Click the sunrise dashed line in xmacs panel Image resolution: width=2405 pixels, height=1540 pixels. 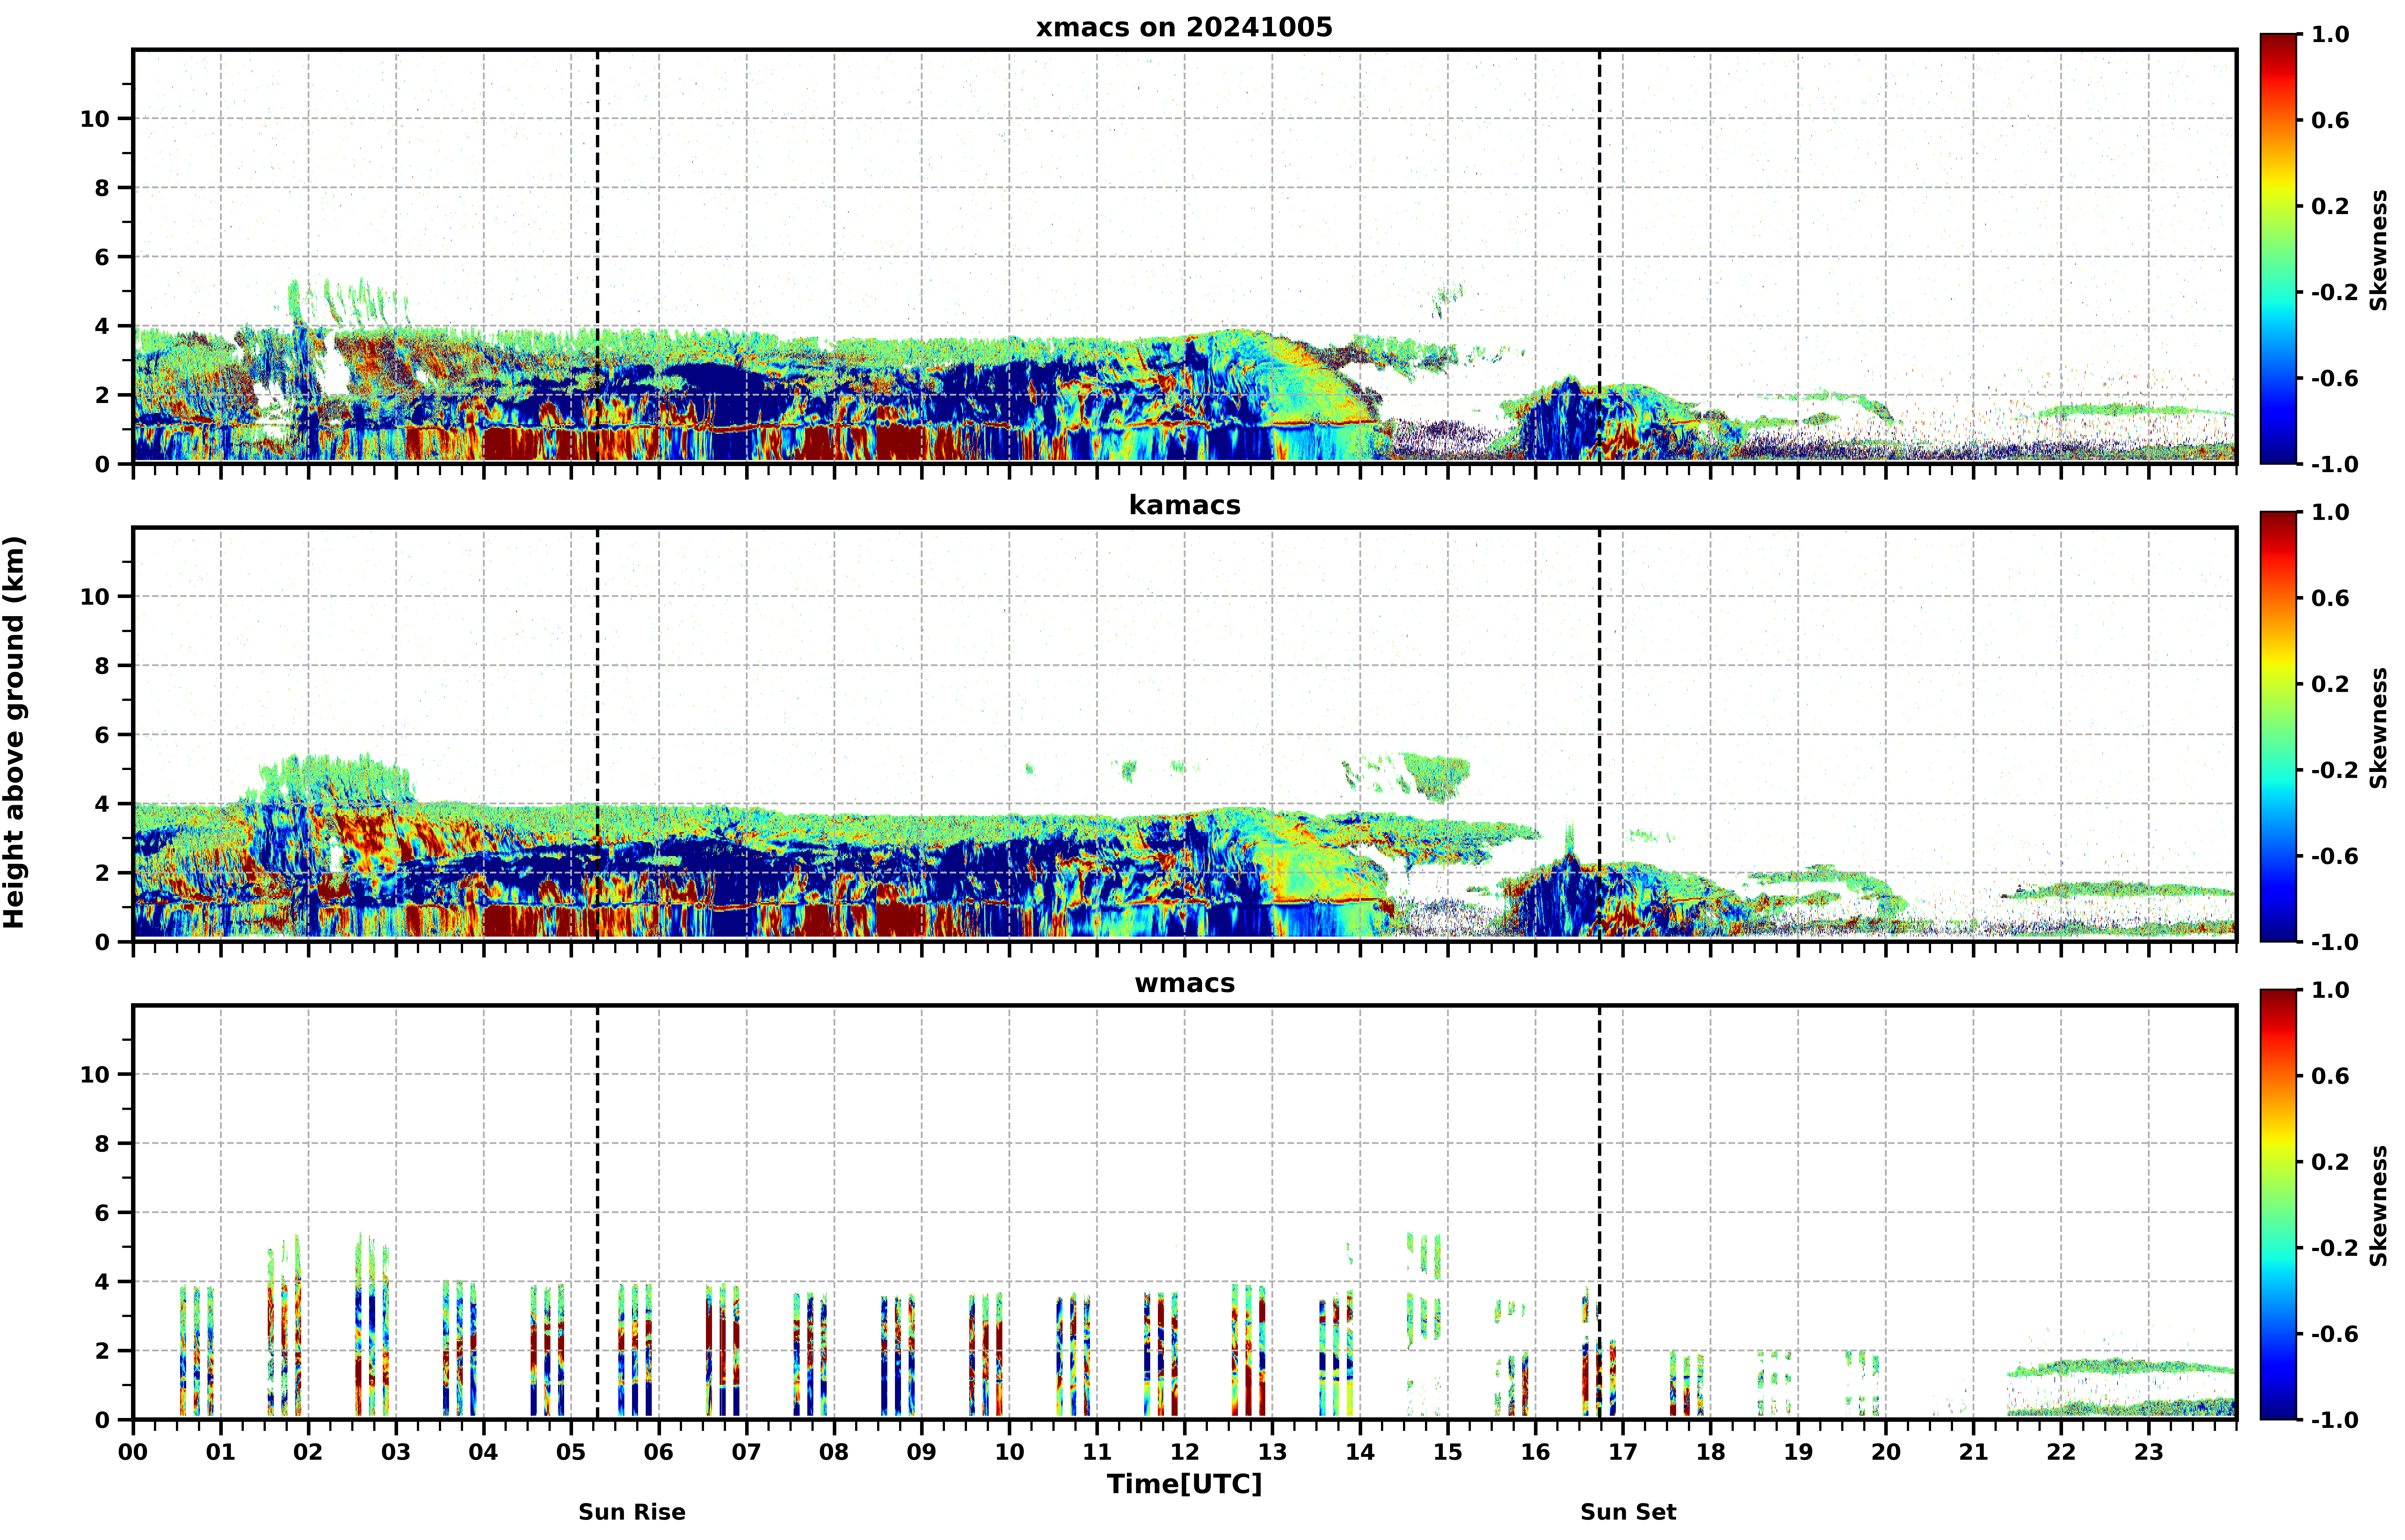pos(597,256)
